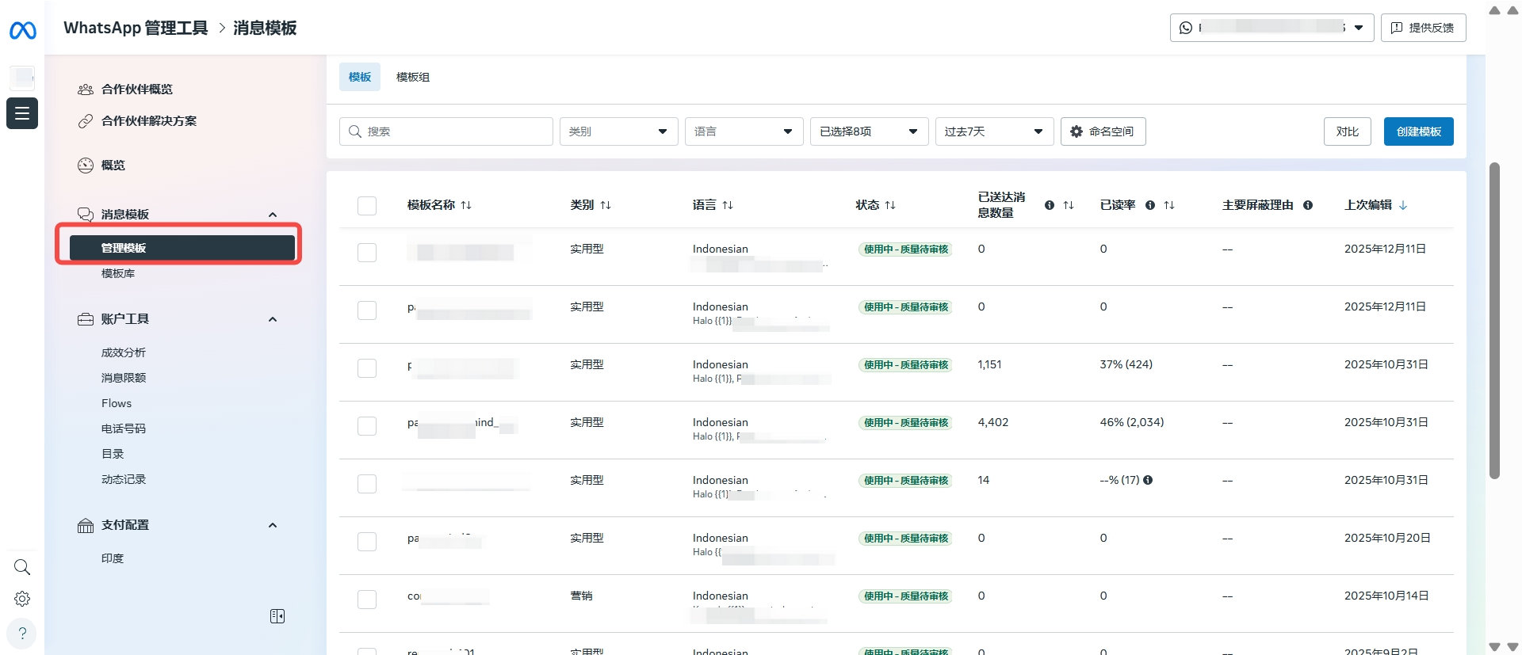Open settings gear icon in left rail

click(22, 599)
